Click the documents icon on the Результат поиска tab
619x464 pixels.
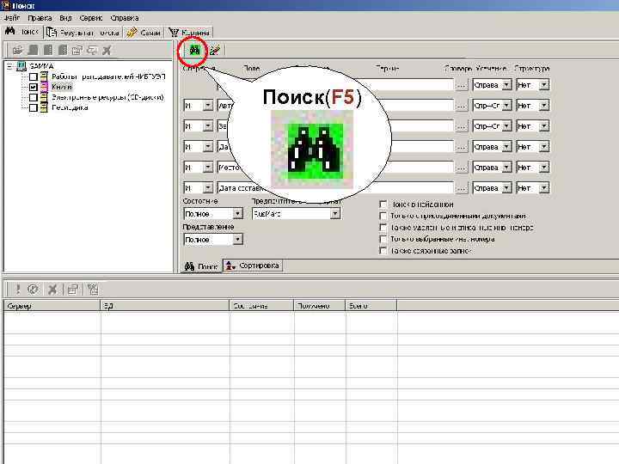(x=52, y=32)
